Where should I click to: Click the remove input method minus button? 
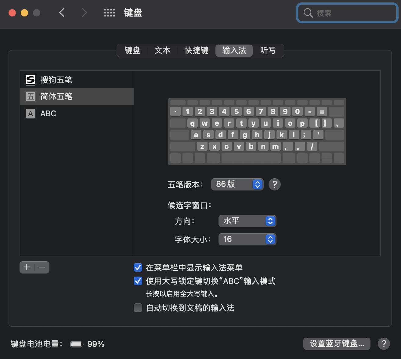42,267
